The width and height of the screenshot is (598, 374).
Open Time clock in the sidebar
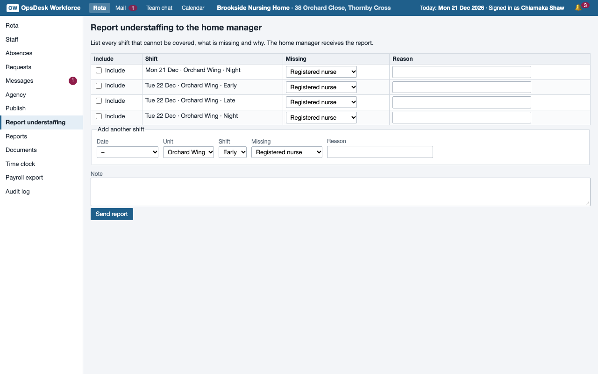coord(42,164)
